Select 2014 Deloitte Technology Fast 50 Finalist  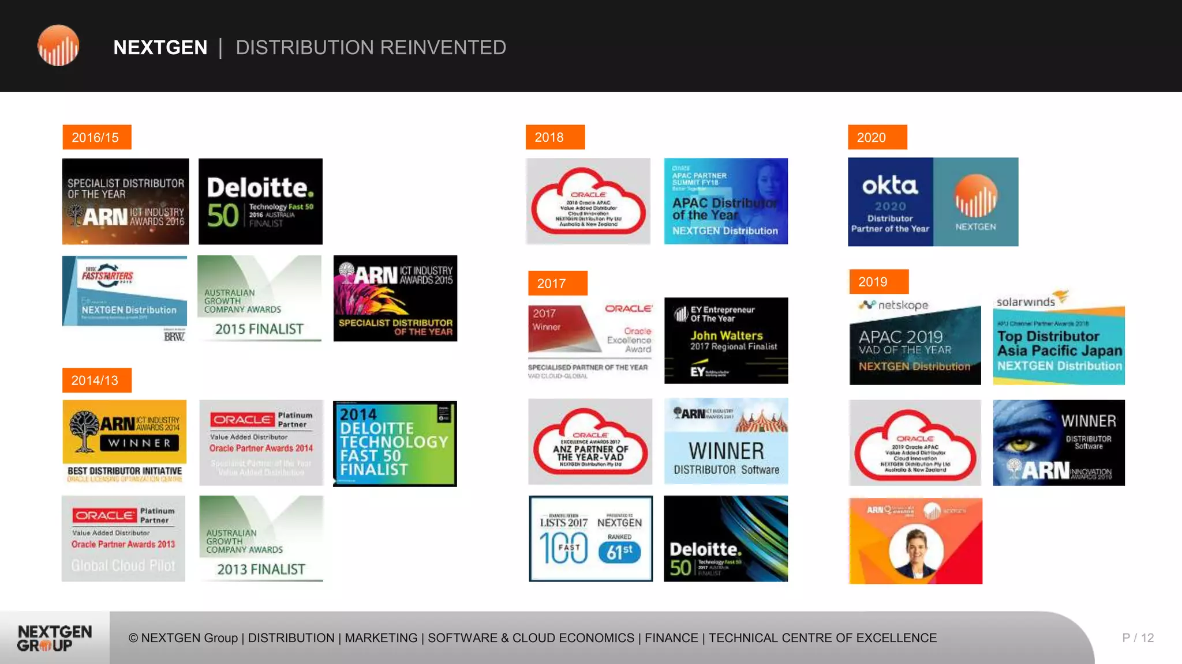pyautogui.click(x=395, y=444)
